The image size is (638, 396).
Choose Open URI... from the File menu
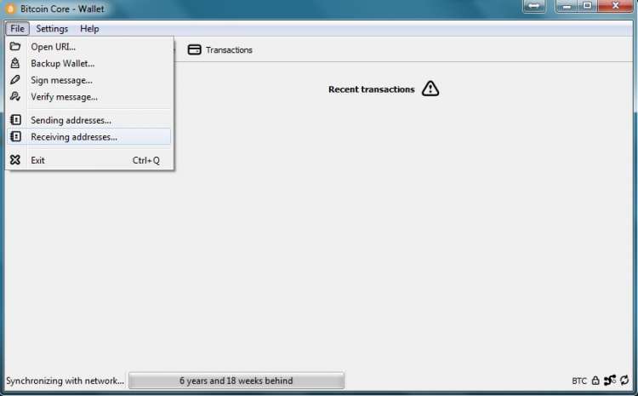pyautogui.click(x=89, y=47)
